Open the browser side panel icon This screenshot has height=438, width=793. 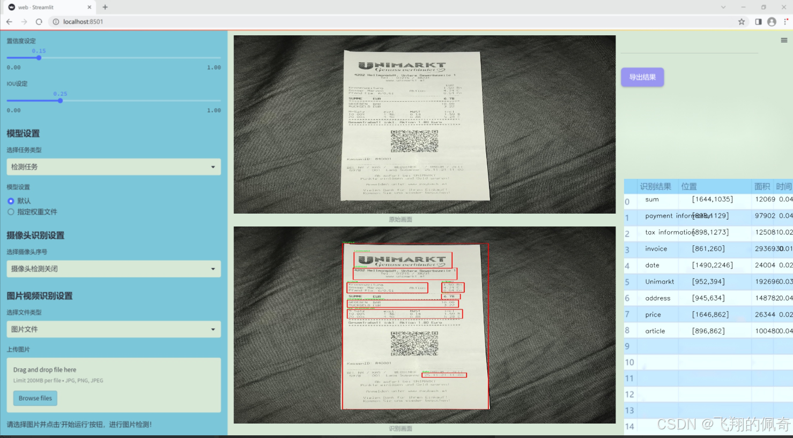(x=758, y=21)
